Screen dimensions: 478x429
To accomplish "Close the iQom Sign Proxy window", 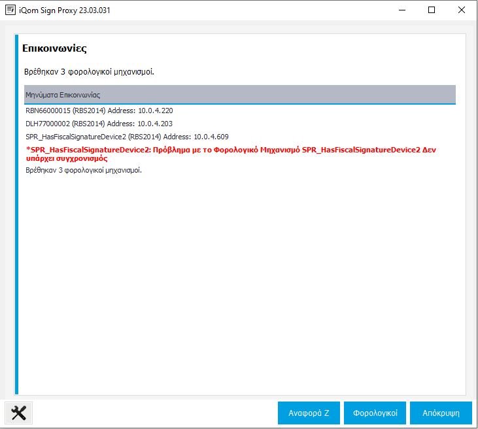I will [x=462, y=10].
